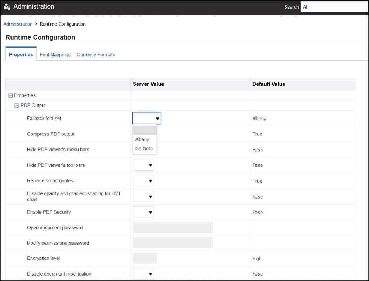Open the Hide PDF viewer's tool bars dropdown
Image resolution: width=369 pixels, height=281 pixels.
[143, 165]
